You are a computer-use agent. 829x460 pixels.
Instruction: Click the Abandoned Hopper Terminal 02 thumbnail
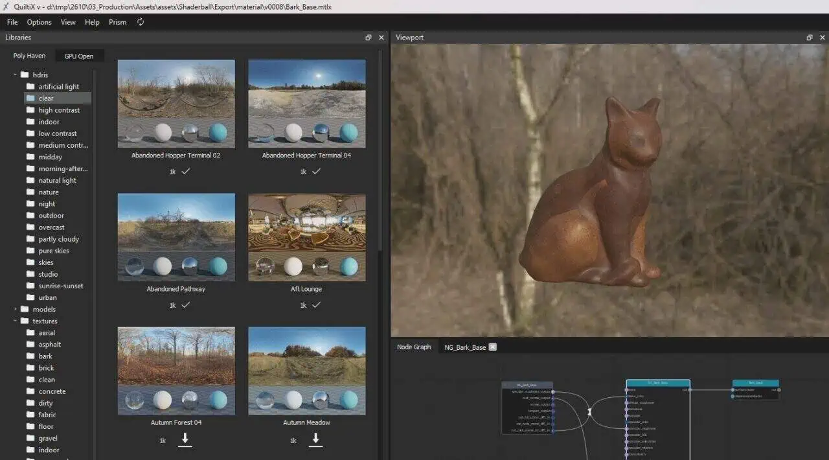click(176, 104)
